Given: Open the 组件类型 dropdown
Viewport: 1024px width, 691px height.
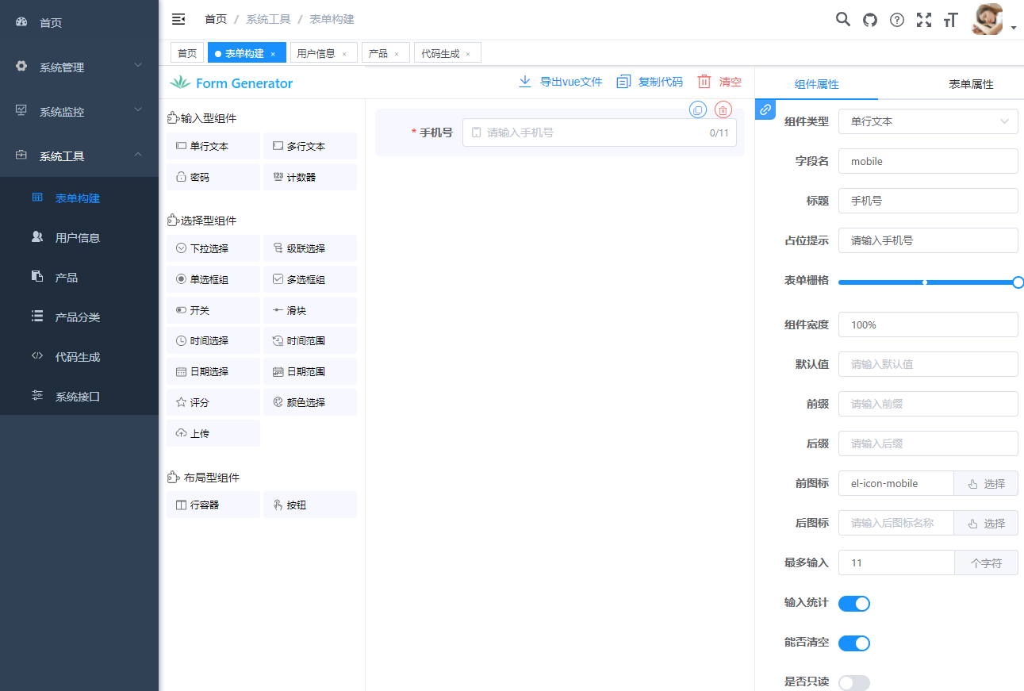Looking at the screenshot, I should [x=927, y=121].
